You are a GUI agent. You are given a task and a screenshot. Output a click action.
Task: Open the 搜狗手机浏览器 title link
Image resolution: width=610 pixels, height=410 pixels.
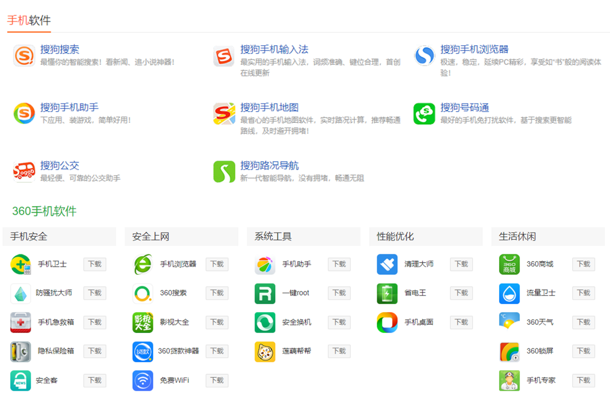tap(474, 50)
